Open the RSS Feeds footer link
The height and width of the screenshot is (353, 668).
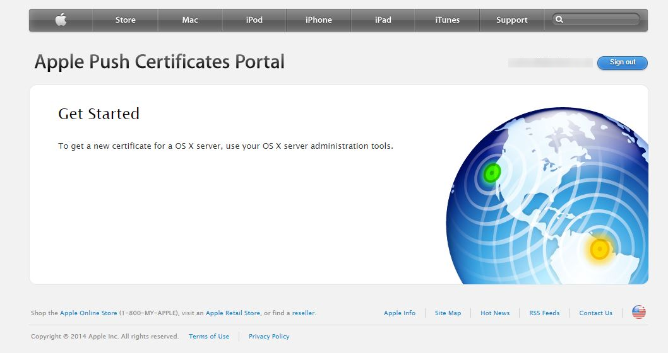544,313
